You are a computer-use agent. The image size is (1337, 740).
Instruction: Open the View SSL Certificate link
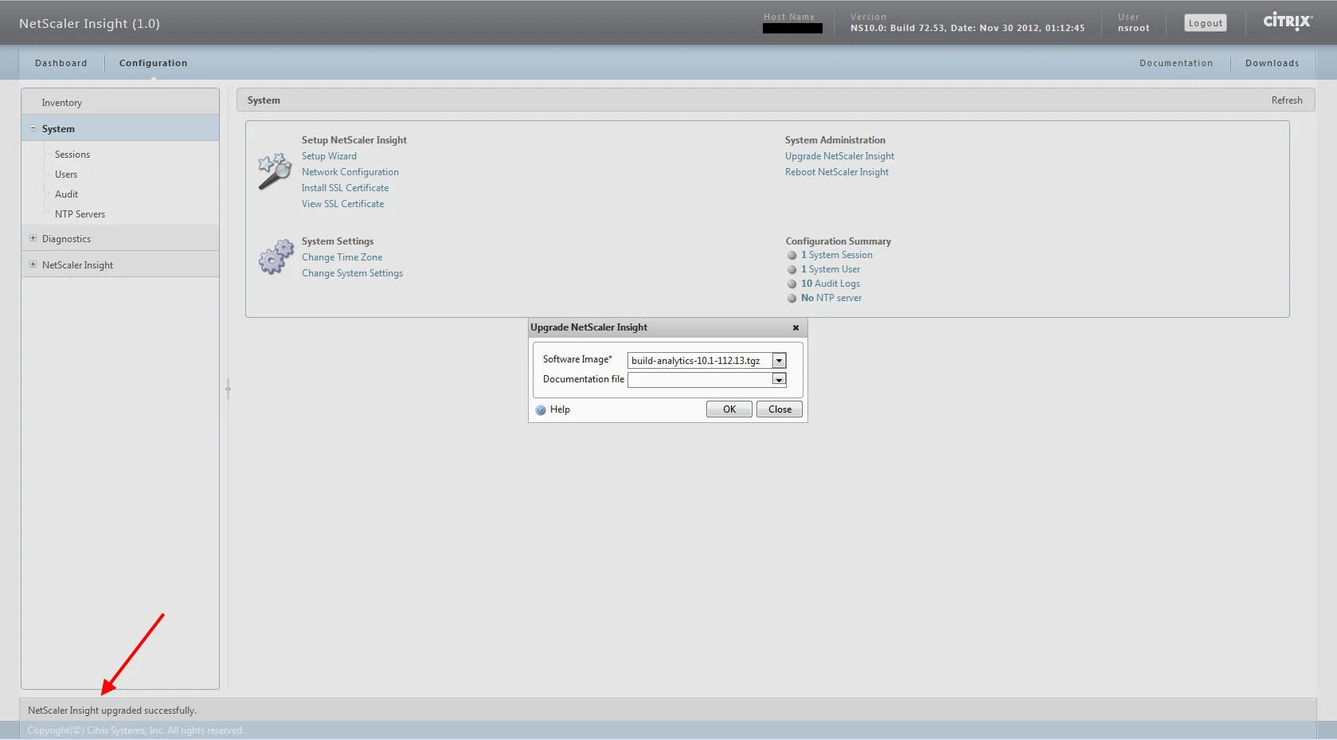tap(342, 204)
